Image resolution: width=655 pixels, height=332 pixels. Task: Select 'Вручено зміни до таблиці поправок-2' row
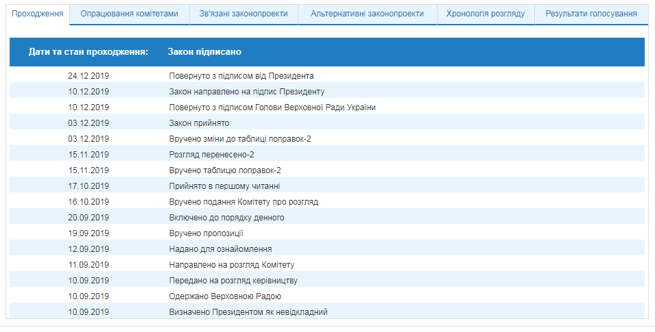click(x=239, y=139)
